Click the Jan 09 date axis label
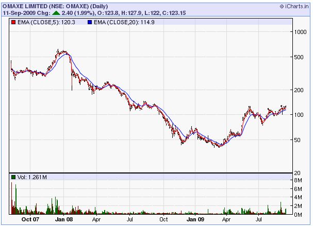 (195, 219)
